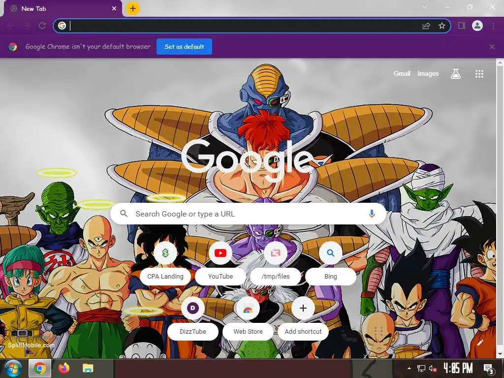504x378 pixels.
Task: Show hidden system tray icons
Action: (x=409, y=368)
